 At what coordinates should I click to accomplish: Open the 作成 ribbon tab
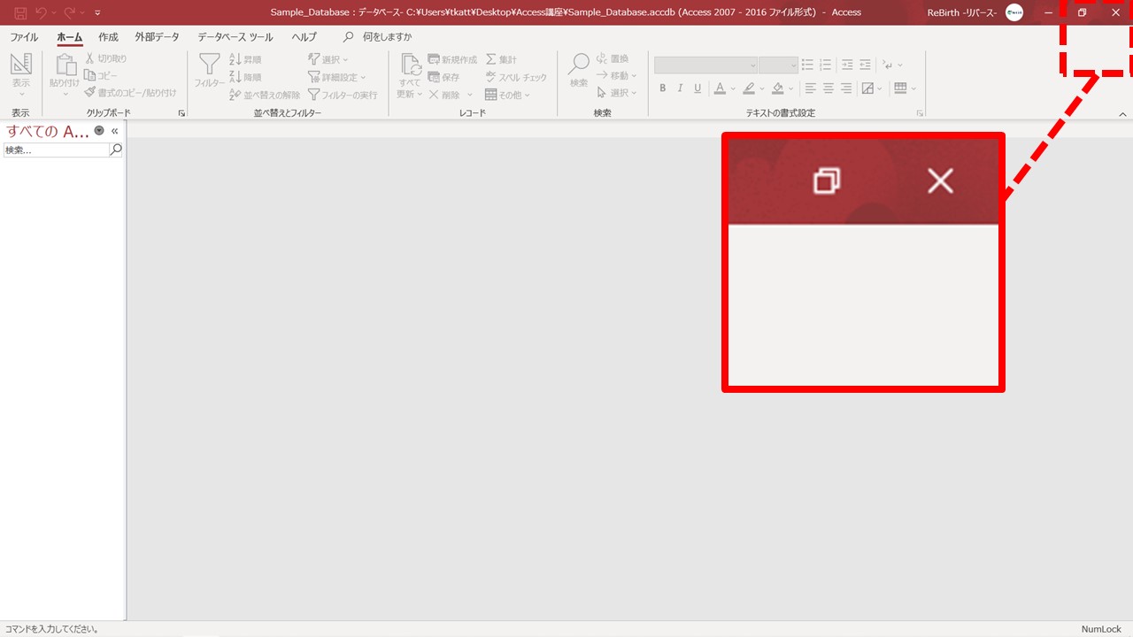click(108, 37)
